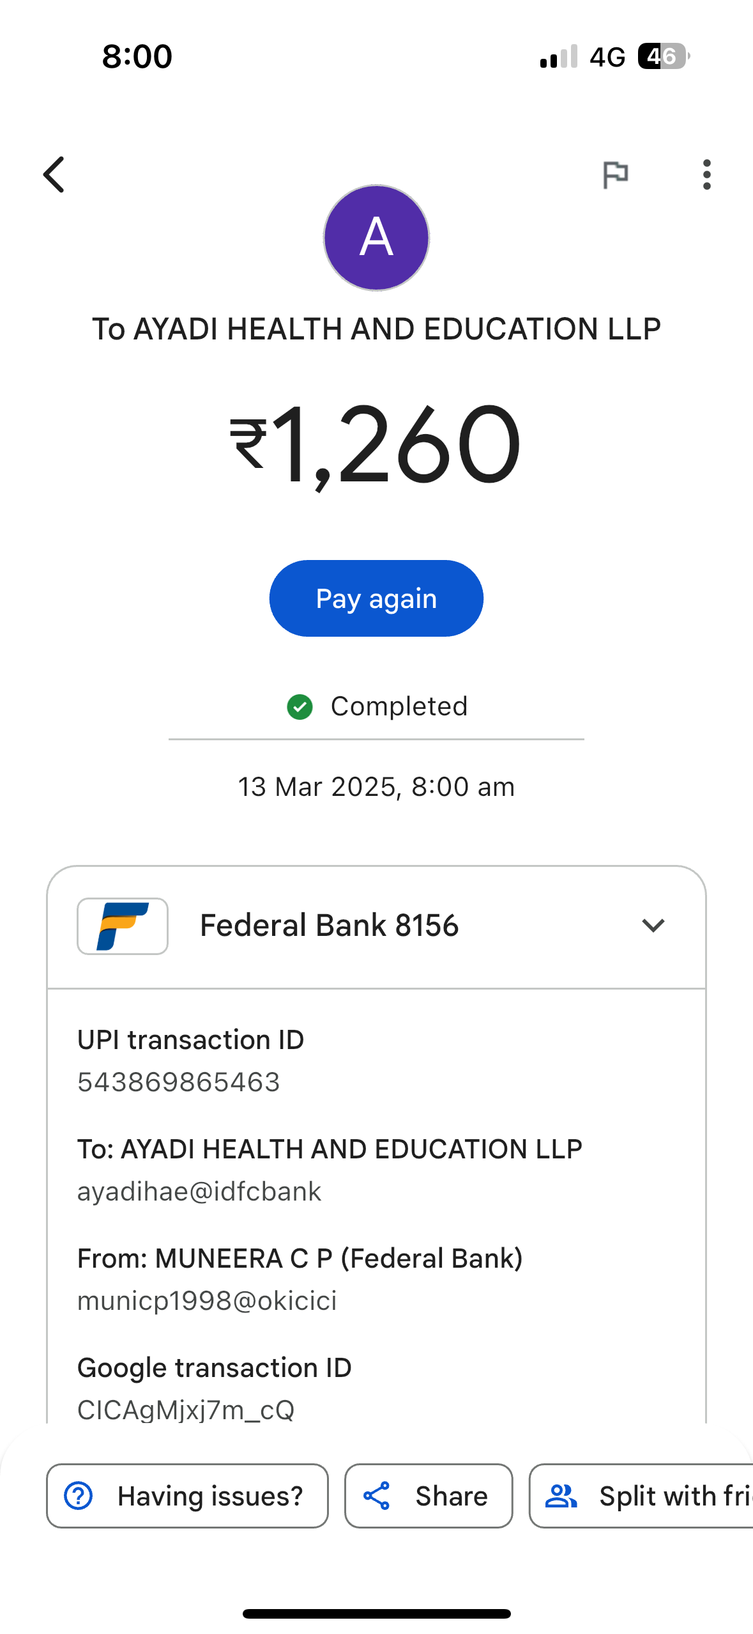Tap the battery indicator in status bar
753x1634 pixels.
pos(663,56)
